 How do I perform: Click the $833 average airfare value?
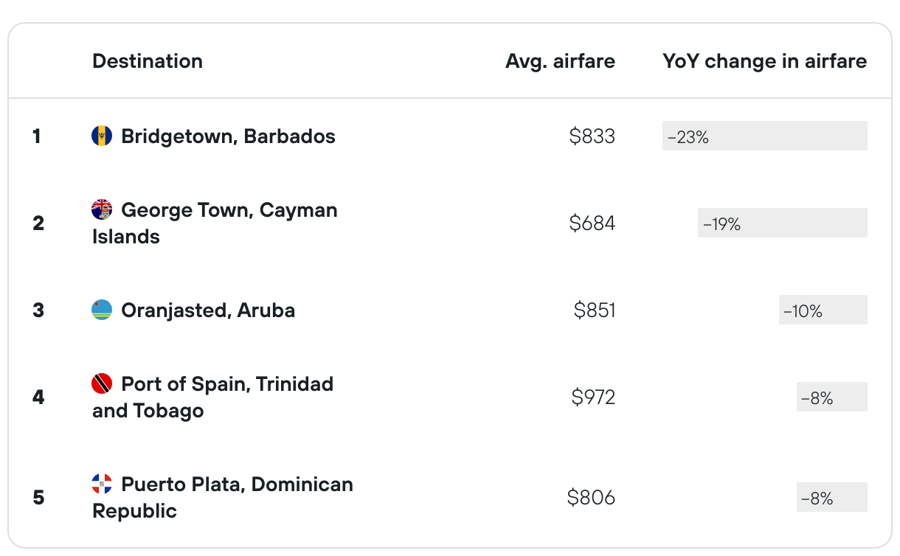pos(592,136)
